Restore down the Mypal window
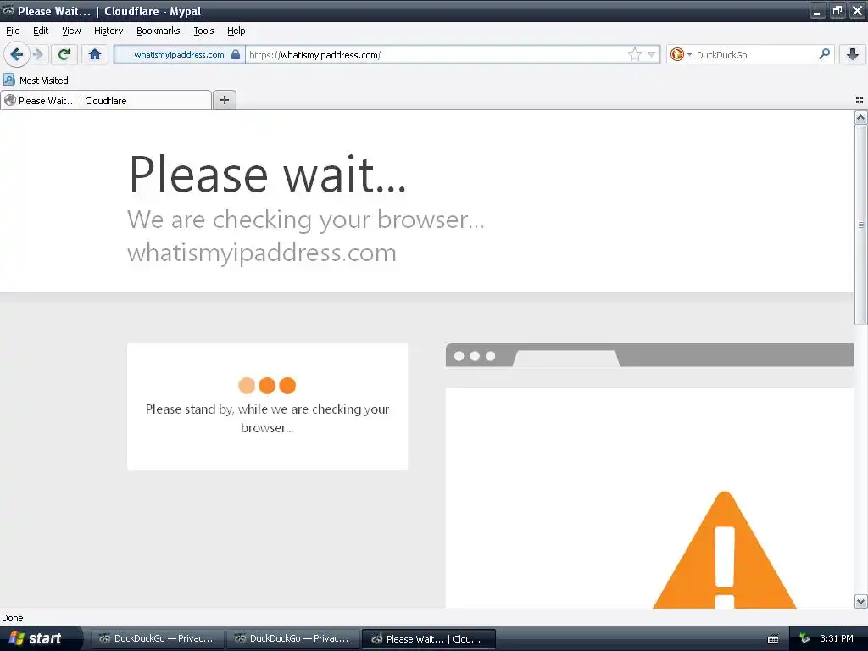 (x=837, y=11)
